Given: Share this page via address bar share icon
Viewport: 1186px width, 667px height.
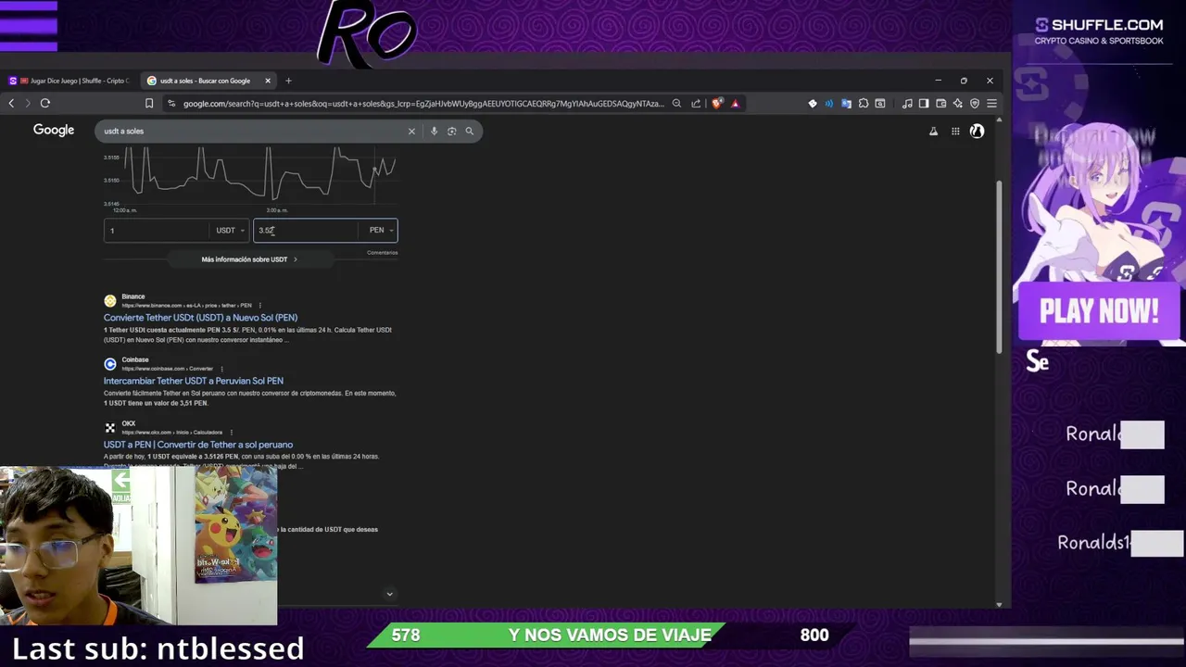Looking at the screenshot, I should pos(696,104).
